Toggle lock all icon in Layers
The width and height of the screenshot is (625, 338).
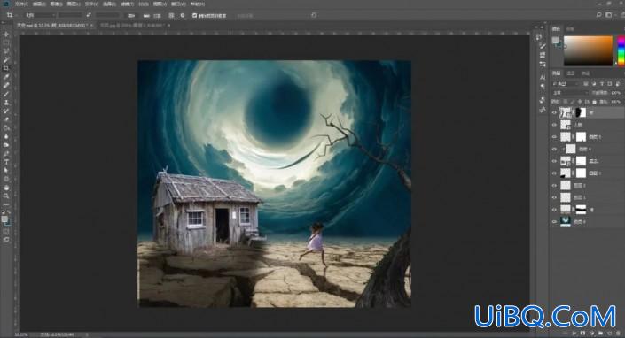tap(594, 102)
